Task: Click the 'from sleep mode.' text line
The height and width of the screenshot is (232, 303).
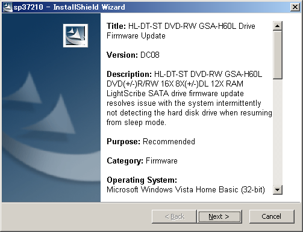Action: 136,122
